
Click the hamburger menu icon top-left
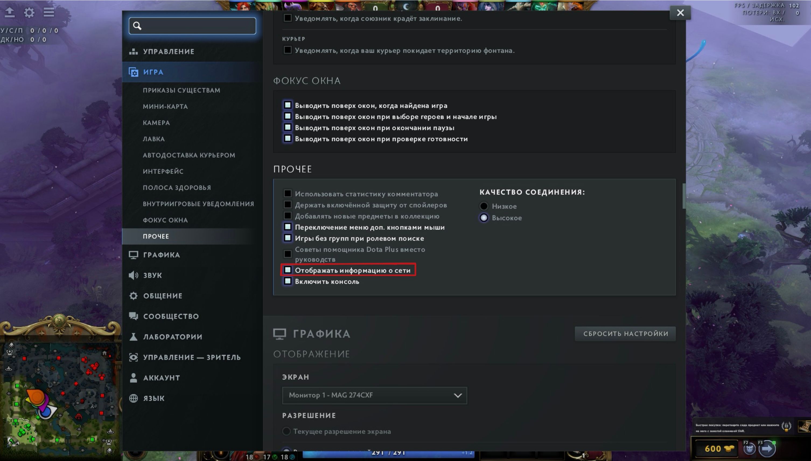click(49, 12)
